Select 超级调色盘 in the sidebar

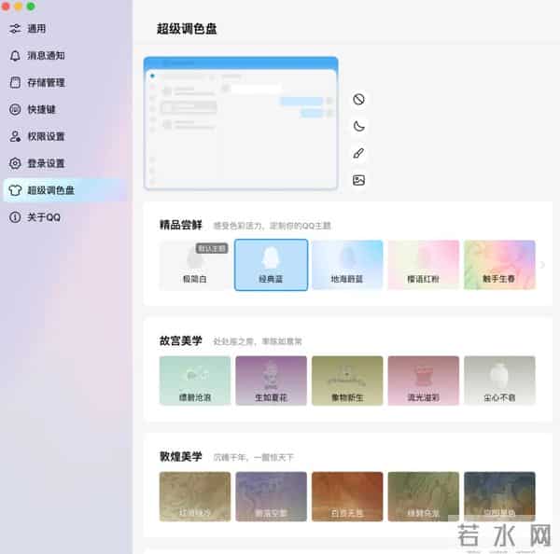[x=64, y=190]
